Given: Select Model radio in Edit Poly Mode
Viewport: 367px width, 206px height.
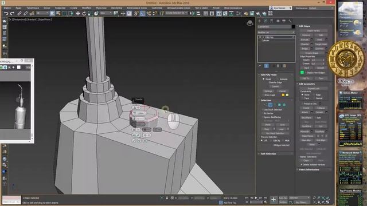Looking at the screenshot, I should point(264,79).
